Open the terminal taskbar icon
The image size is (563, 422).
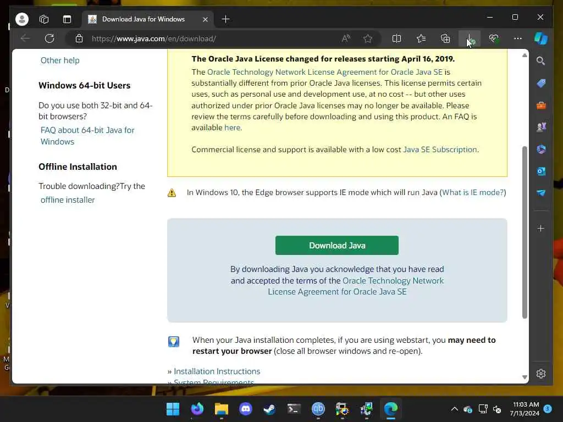[294, 409]
